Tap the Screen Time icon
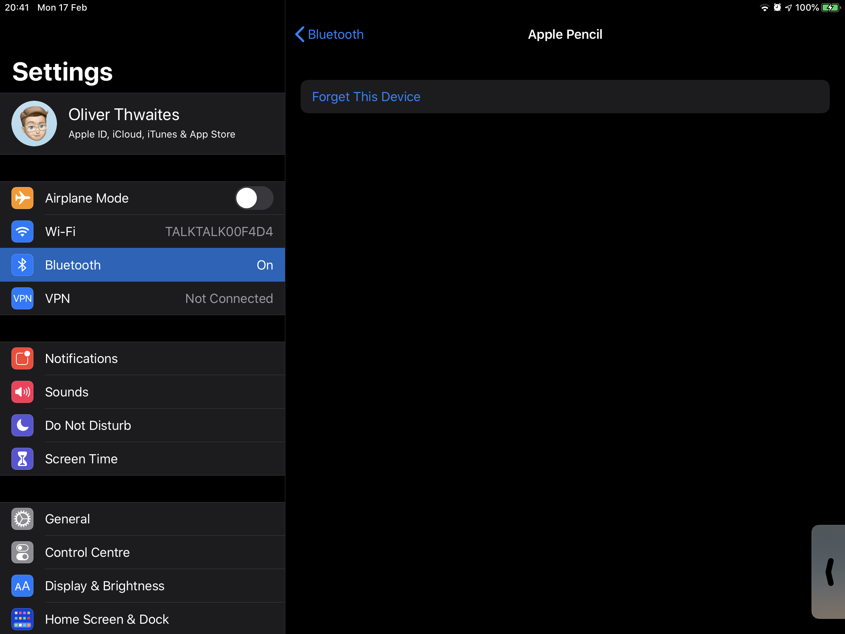Screen dimensions: 845x634 click(x=22, y=459)
